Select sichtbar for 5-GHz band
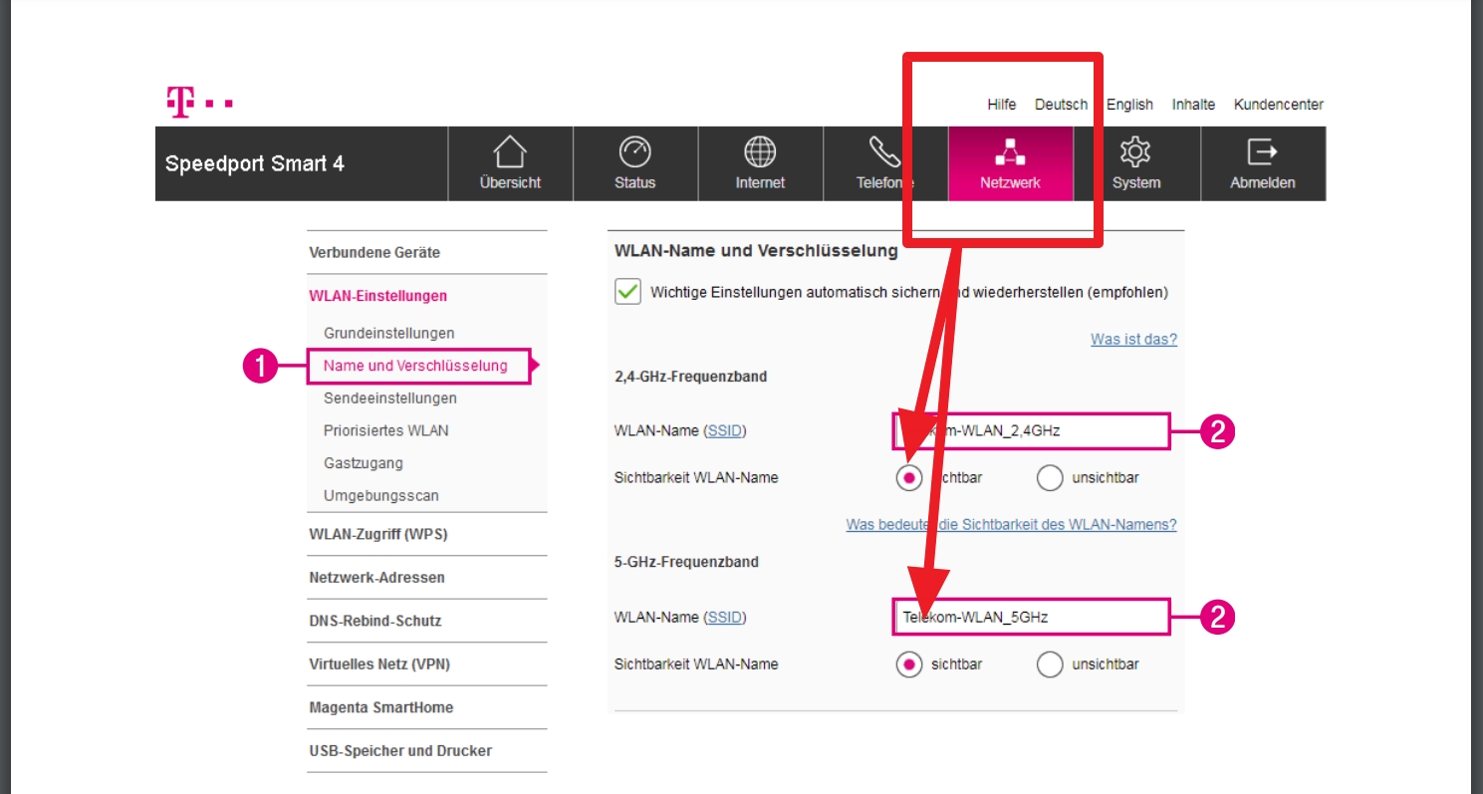1483x794 pixels. pos(908,664)
